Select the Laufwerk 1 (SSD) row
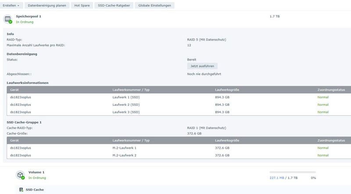 179,97
